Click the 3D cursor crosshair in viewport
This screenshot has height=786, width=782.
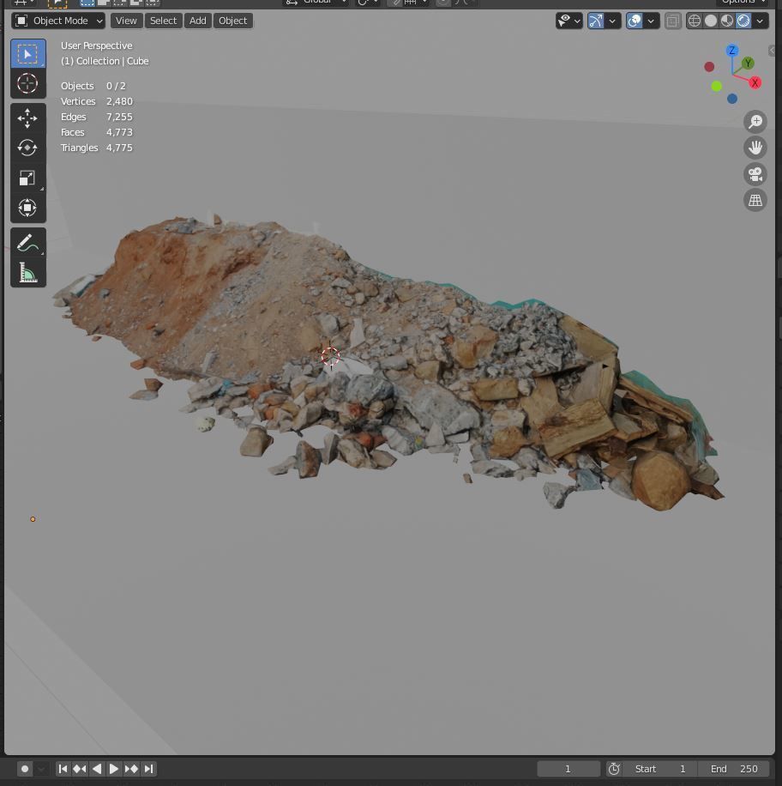pos(330,356)
